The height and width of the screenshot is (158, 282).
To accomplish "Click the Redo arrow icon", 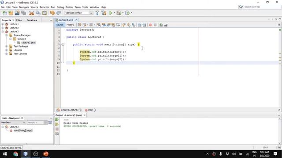I will 59,13.
